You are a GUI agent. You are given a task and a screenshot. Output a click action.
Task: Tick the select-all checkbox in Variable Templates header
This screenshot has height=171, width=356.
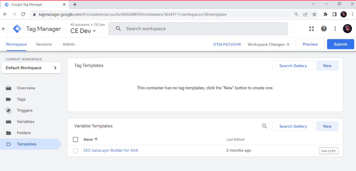coord(75,140)
